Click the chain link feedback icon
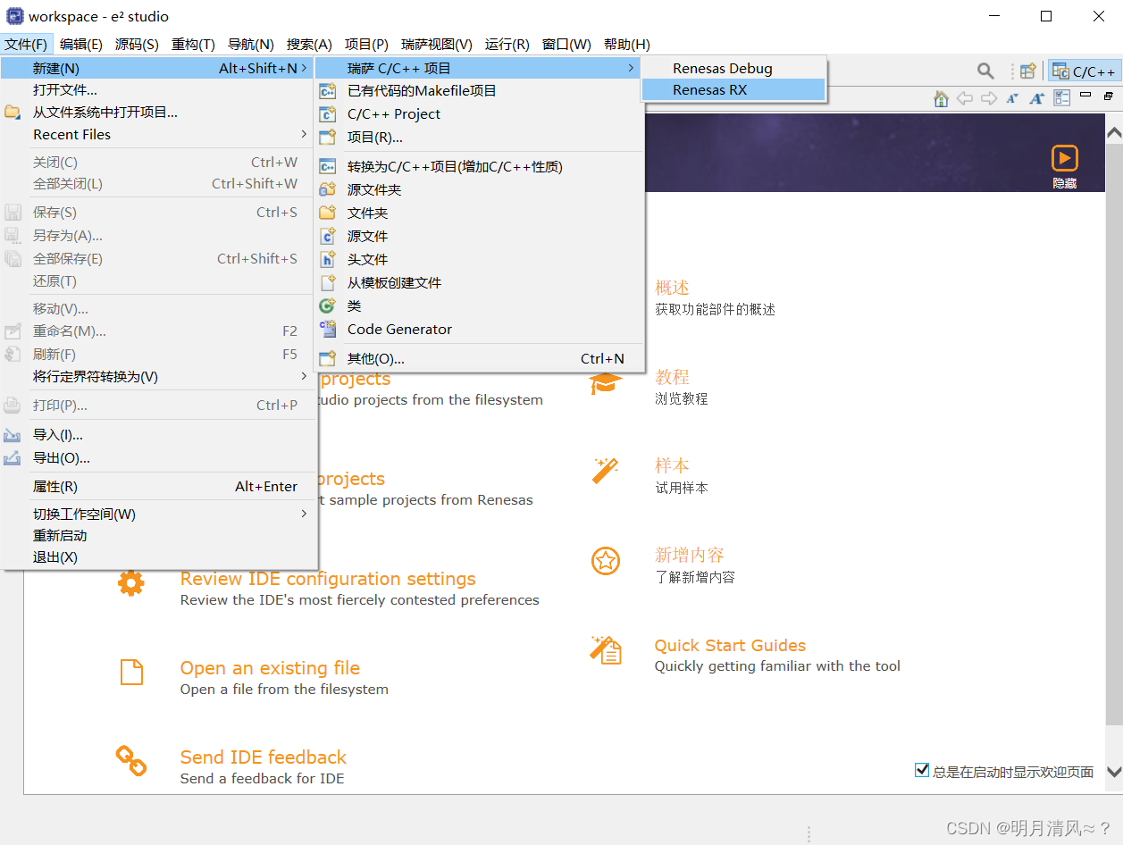This screenshot has width=1123, height=845. (131, 761)
